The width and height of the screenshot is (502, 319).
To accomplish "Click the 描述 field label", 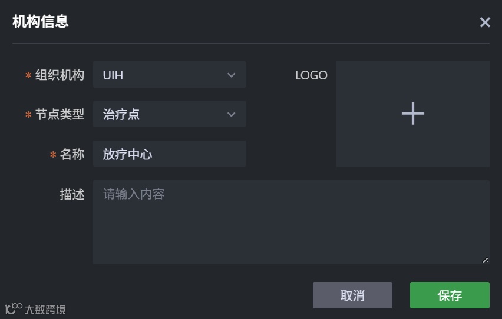I will pos(72,194).
